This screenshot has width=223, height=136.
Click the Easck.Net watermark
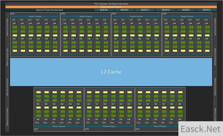point(201,129)
